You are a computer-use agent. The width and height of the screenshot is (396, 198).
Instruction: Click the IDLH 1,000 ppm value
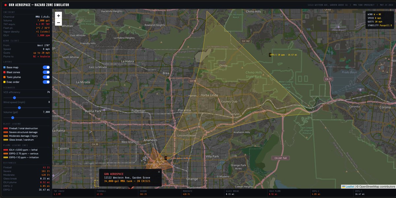[44, 35]
